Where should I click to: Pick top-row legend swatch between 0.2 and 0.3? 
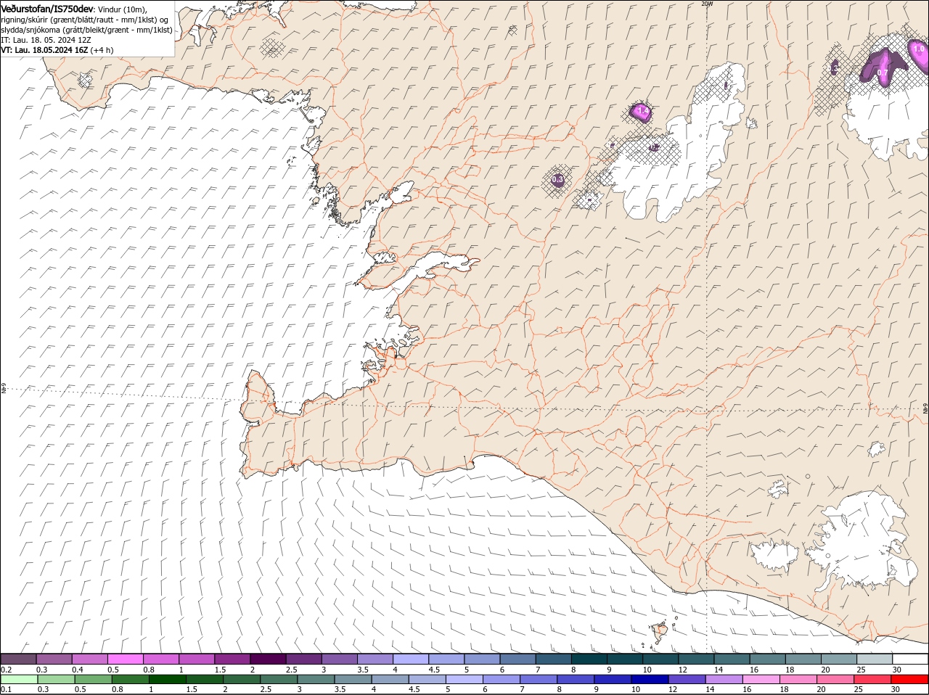(x=18, y=659)
